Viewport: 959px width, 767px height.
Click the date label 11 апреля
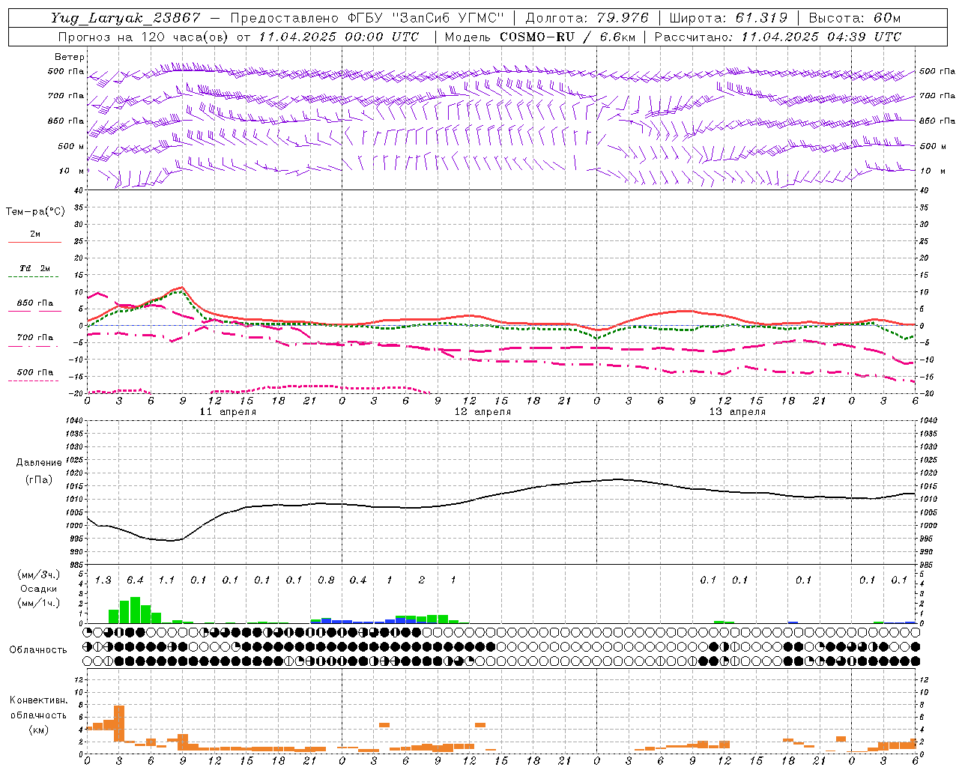click(228, 412)
